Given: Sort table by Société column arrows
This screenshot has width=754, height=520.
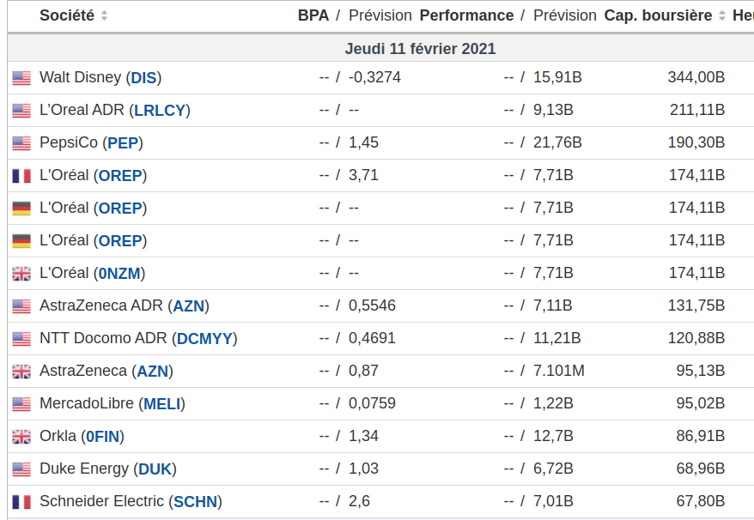Looking at the screenshot, I should 104,15.
